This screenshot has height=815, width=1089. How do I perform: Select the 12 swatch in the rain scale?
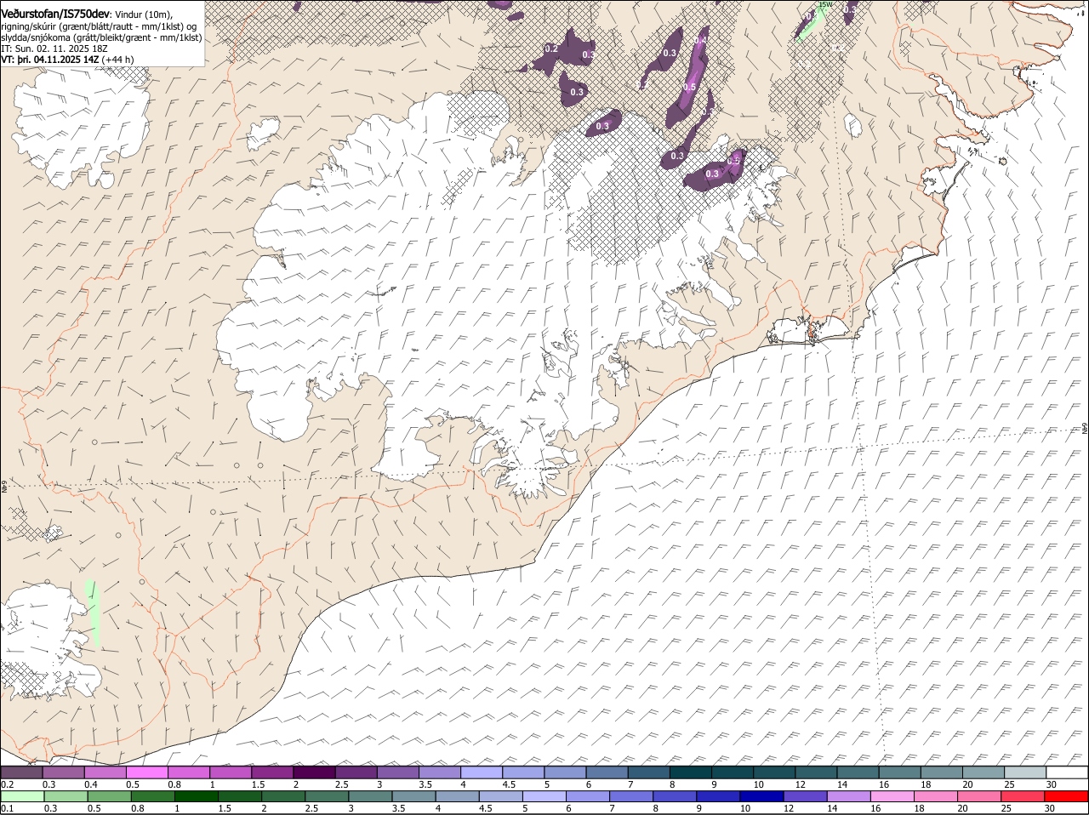[x=805, y=796]
